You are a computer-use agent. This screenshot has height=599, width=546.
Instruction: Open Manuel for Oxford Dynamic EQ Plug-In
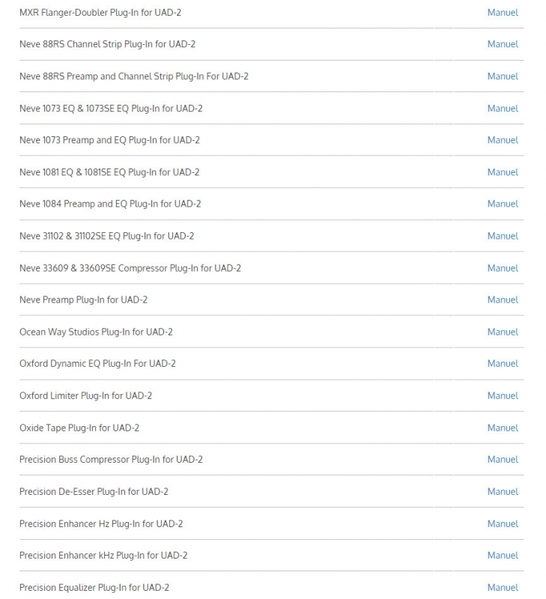pyautogui.click(x=502, y=363)
